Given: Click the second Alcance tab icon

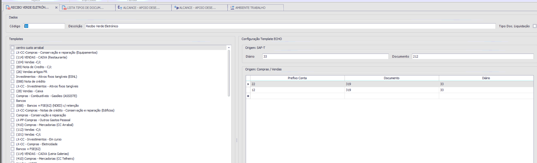Looking at the screenshot, I should coord(176,8).
